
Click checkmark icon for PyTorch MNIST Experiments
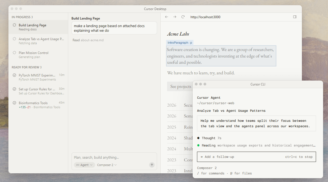pyautogui.click(x=14, y=75)
